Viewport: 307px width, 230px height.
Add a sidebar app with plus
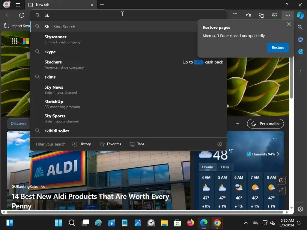tap(300, 71)
